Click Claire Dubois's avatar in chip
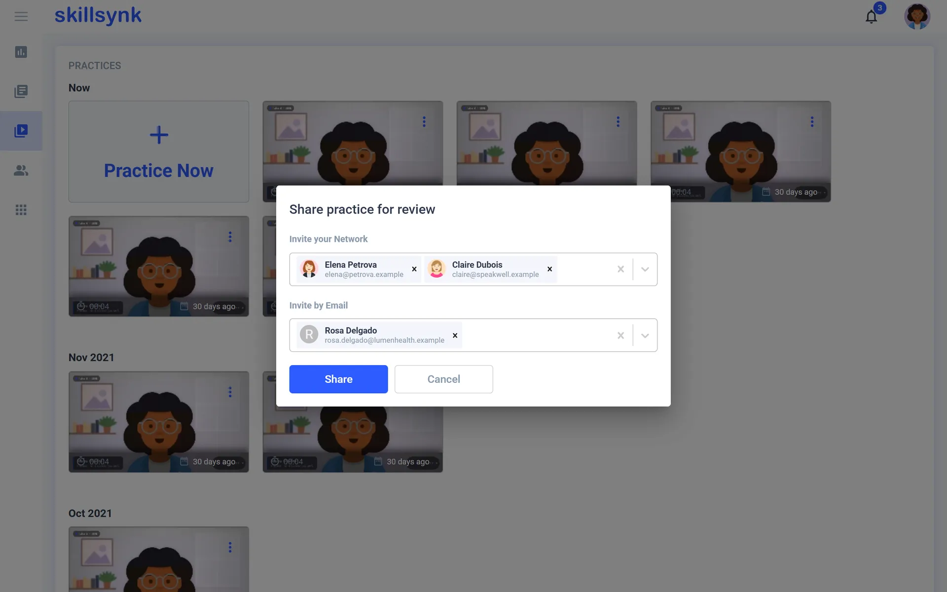 (437, 269)
